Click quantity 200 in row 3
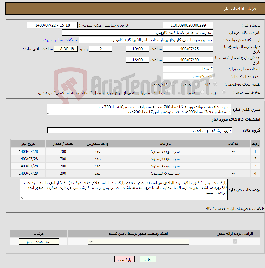Screen dimensions: 265x268 [63, 166]
